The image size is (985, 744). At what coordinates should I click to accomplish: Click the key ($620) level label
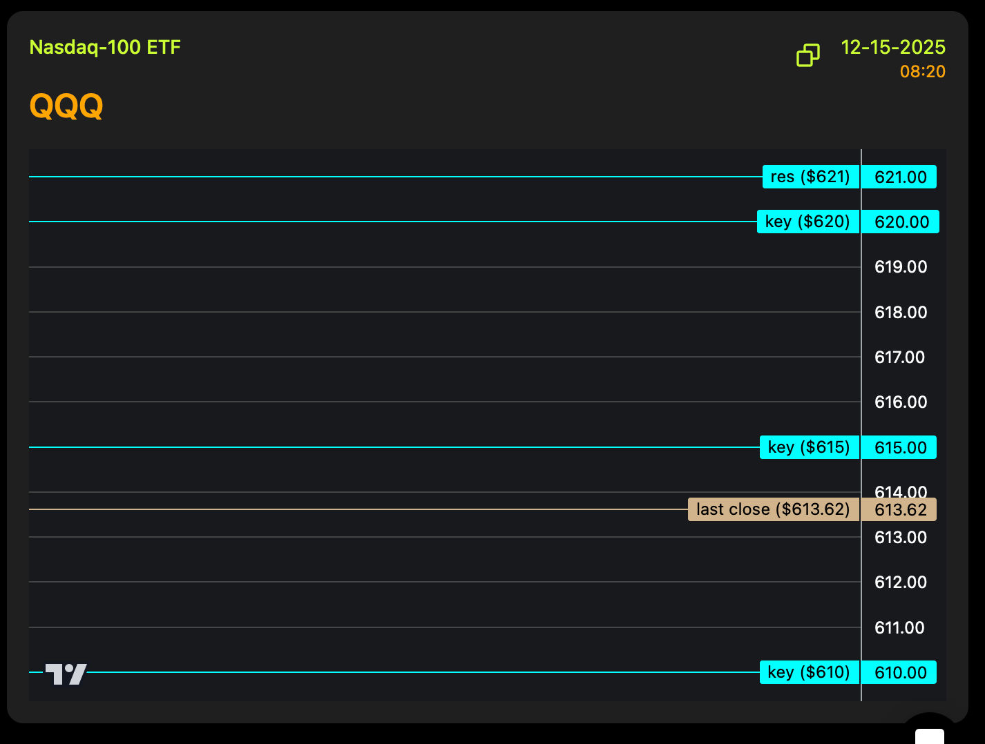[x=807, y=222]
